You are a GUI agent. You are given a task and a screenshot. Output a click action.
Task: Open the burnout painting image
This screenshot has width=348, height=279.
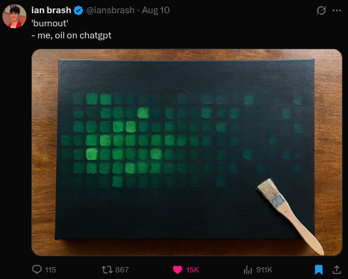point(187,152)
